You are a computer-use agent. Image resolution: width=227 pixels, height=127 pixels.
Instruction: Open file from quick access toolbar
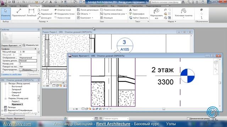pyautogui.click(x=10, y=2)
